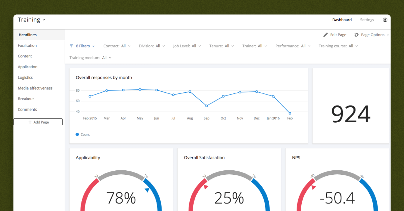Click the pencil icon beside Edit Page
Screen dimensions: 404x211
326,35
